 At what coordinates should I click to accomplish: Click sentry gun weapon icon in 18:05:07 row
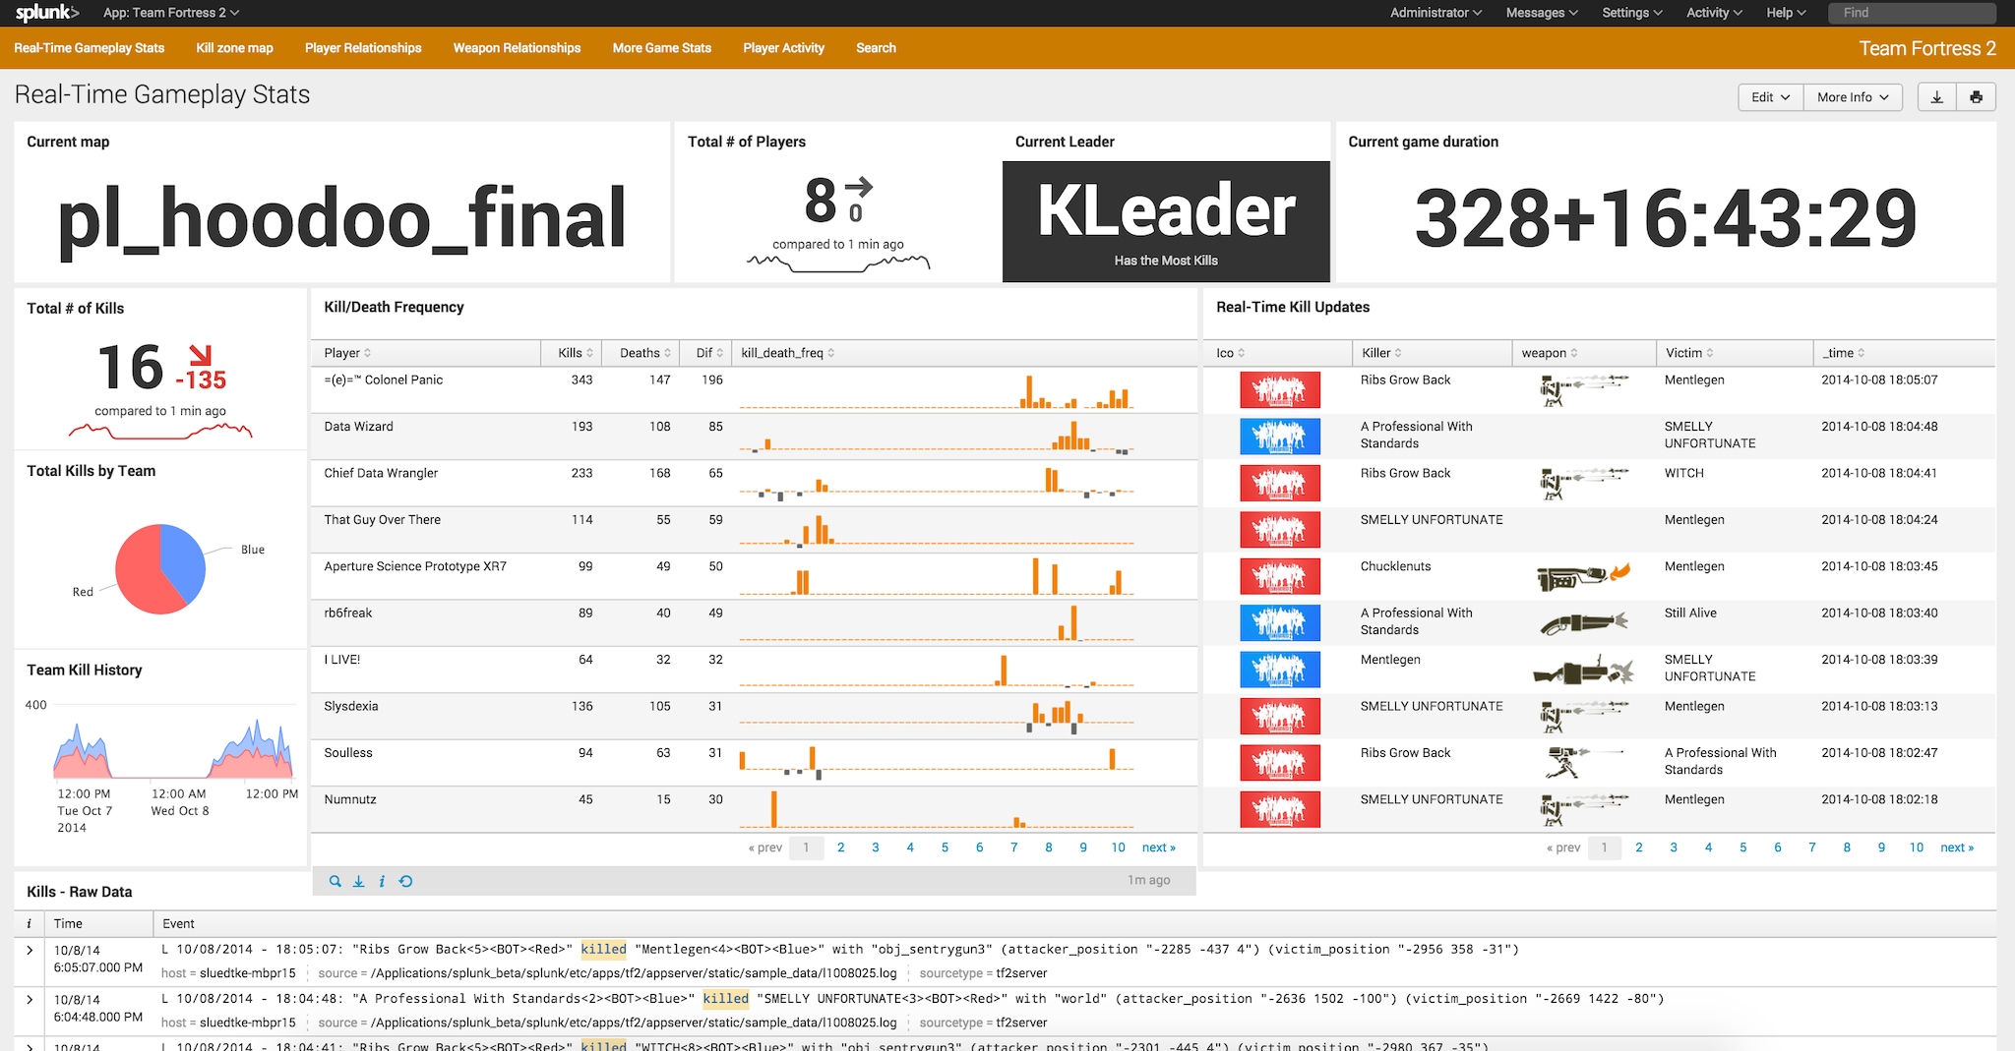tap(1582, 389)
